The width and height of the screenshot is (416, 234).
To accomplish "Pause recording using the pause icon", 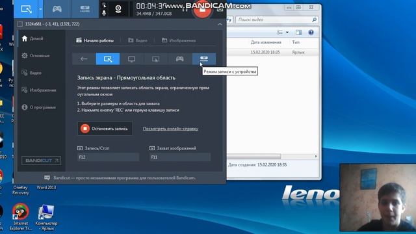I will (x=185, y=10).
